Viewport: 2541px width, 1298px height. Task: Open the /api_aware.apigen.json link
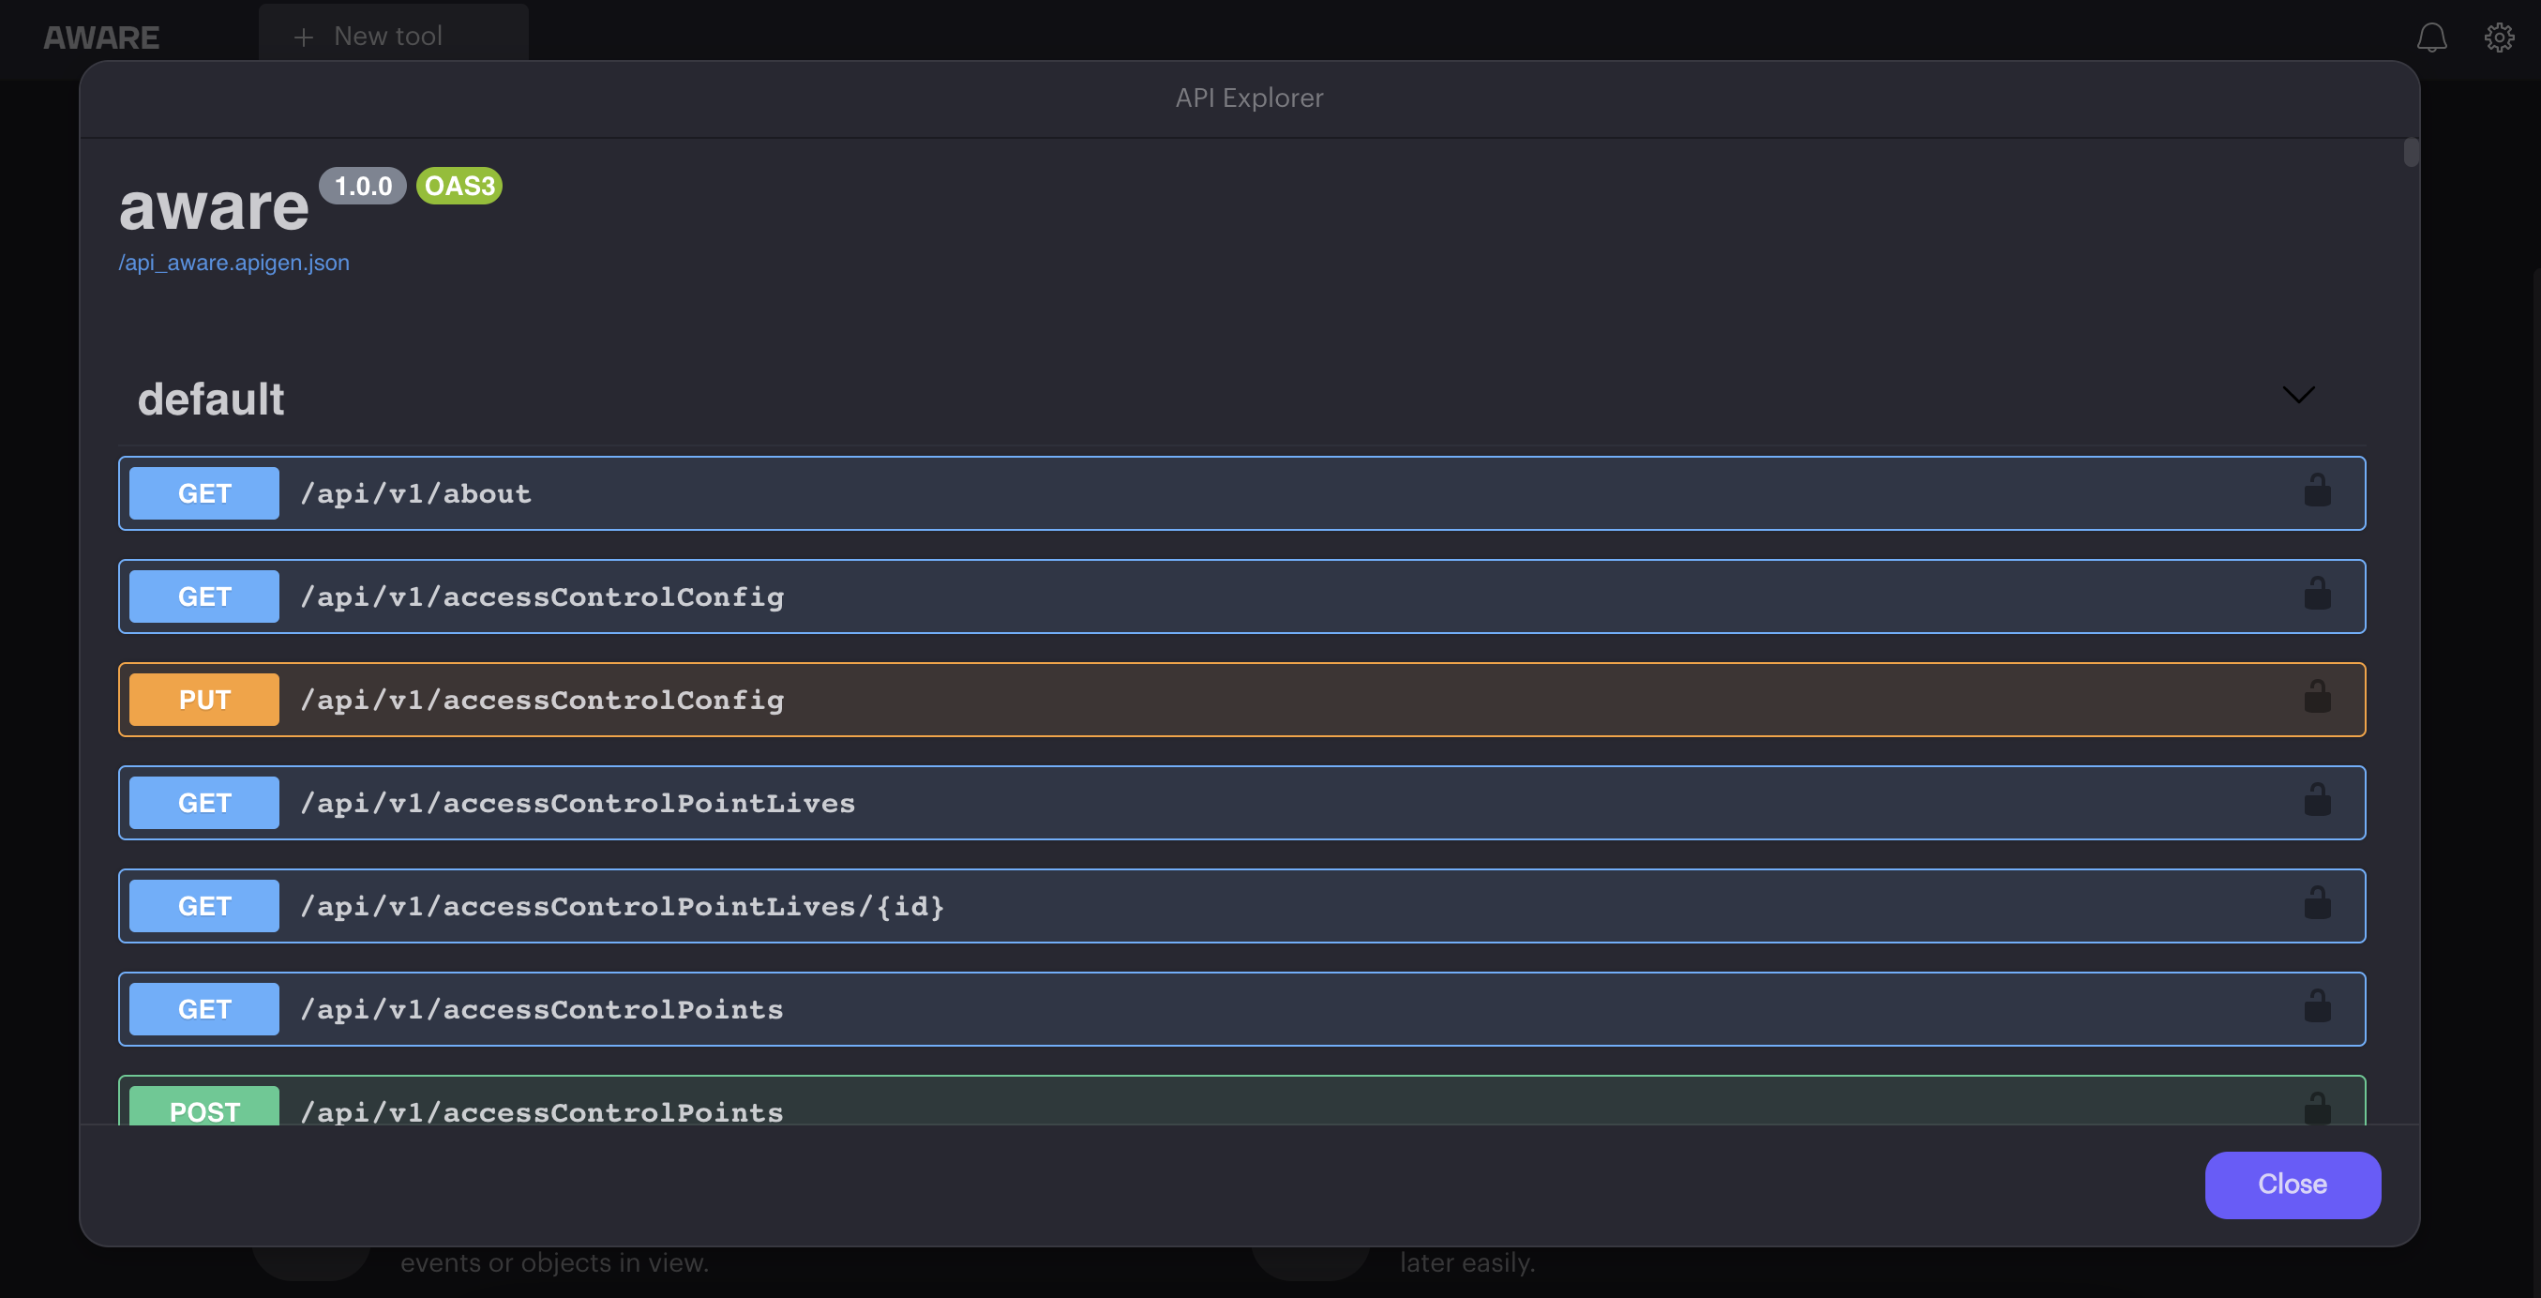tap(233, 263)
